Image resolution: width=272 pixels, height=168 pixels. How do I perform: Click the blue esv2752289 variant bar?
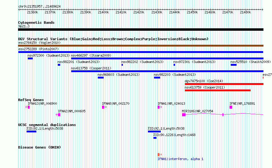tap(141, 52)
